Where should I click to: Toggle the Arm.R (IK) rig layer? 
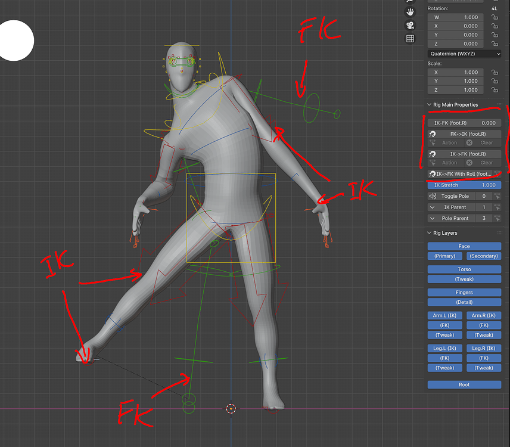pyautogui.click(x=484, y=315)
